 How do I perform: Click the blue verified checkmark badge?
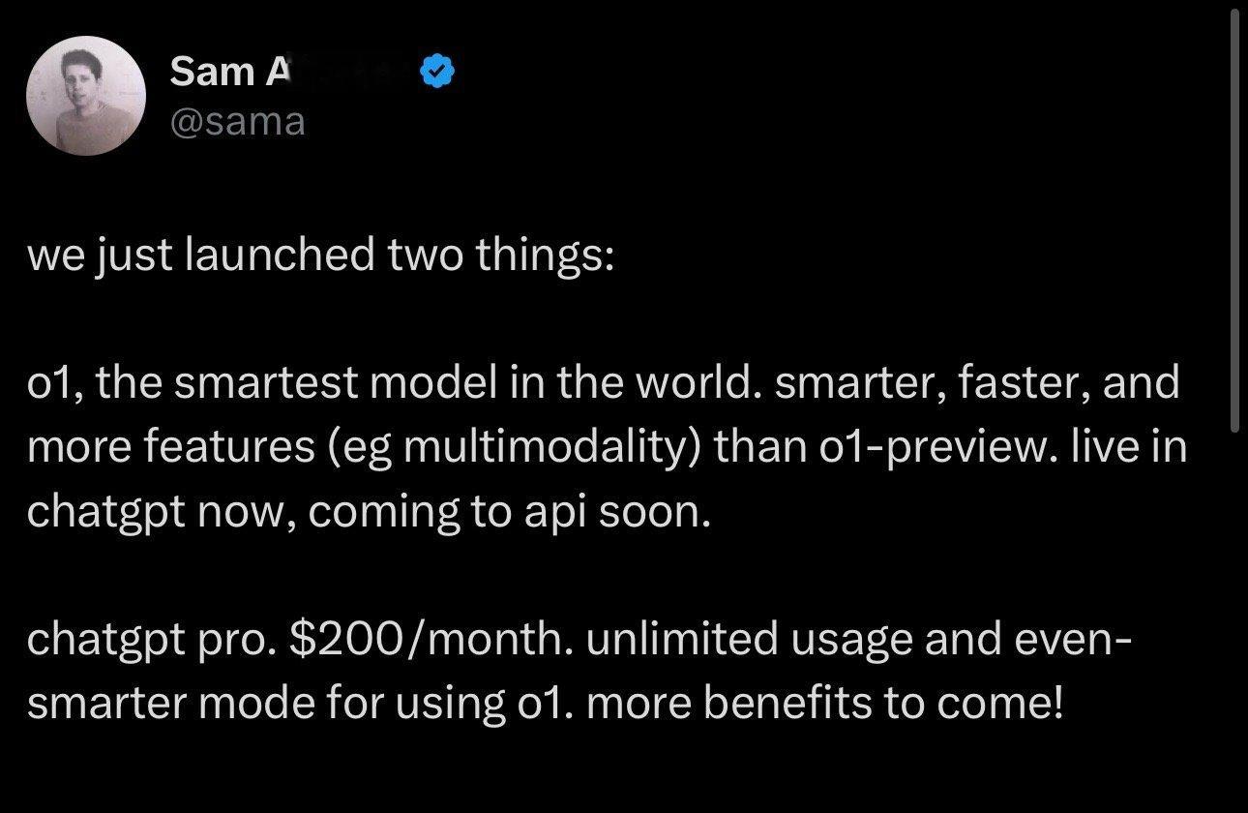coord(436,71)
